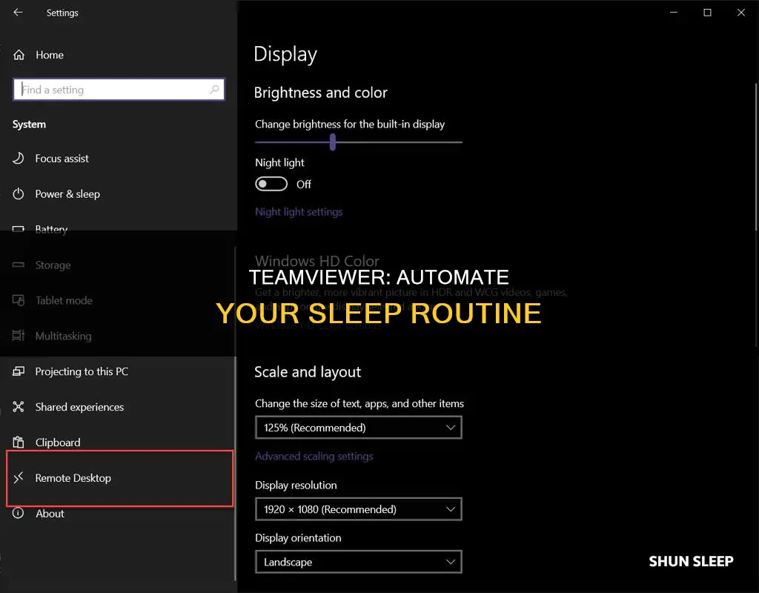Viewport: 759px width, 593px height.
Task: Minimize the Settings window
Action: pyautogui.click(x=673, y=13)
